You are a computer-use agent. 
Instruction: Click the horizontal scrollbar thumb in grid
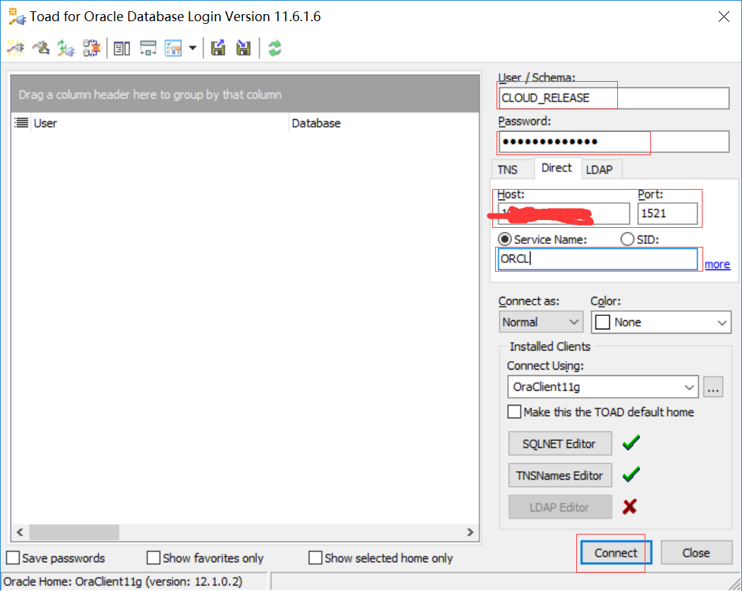coord(74,532)
